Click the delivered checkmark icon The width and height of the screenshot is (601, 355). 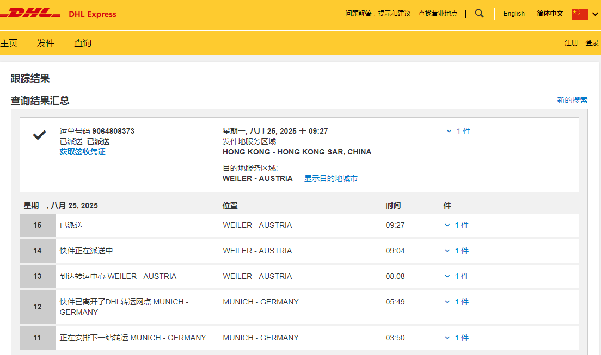point(39,135)
